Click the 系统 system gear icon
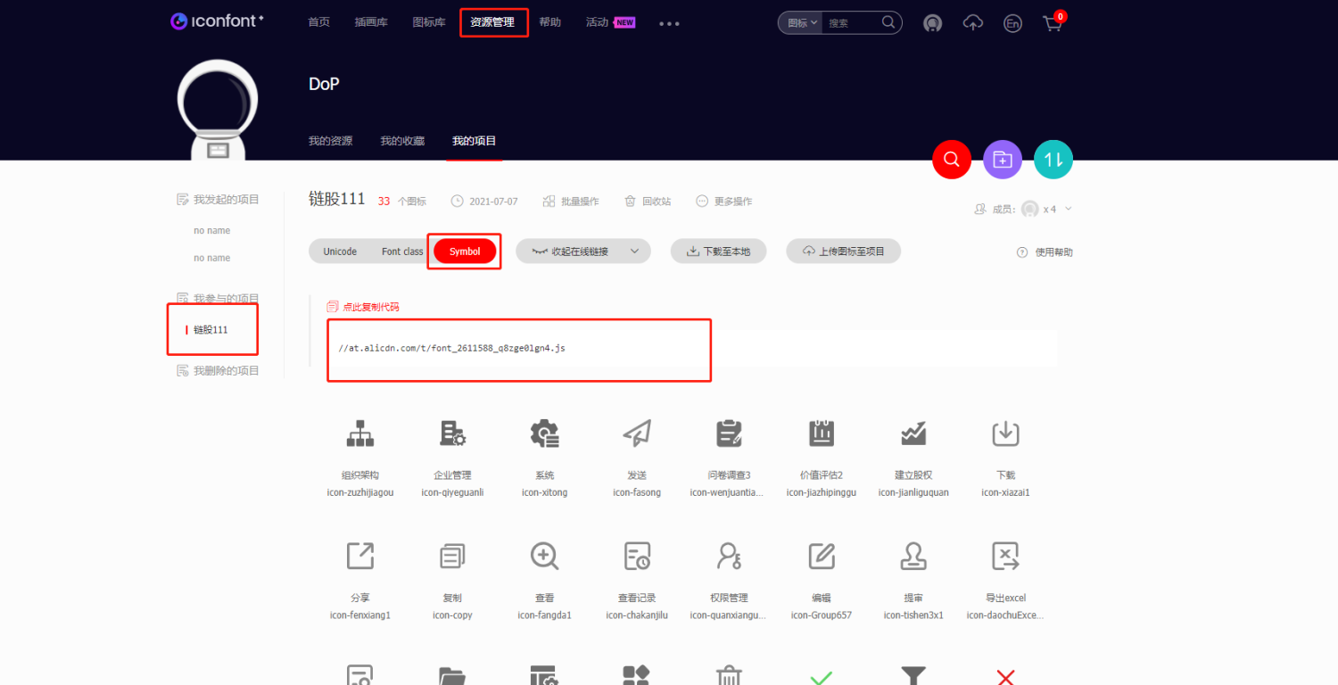This screenshot has width=1338, height=685. (544, 433)
